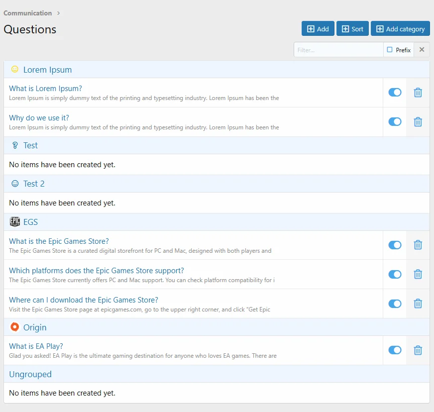
Task: Delete the 'What is EA Play?' question
Action: point(418,350)
